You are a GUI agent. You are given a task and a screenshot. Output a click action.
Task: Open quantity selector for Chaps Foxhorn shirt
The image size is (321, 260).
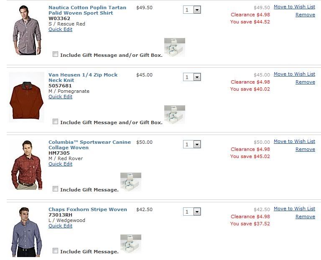pyautogui.click(x=192, y=212)
